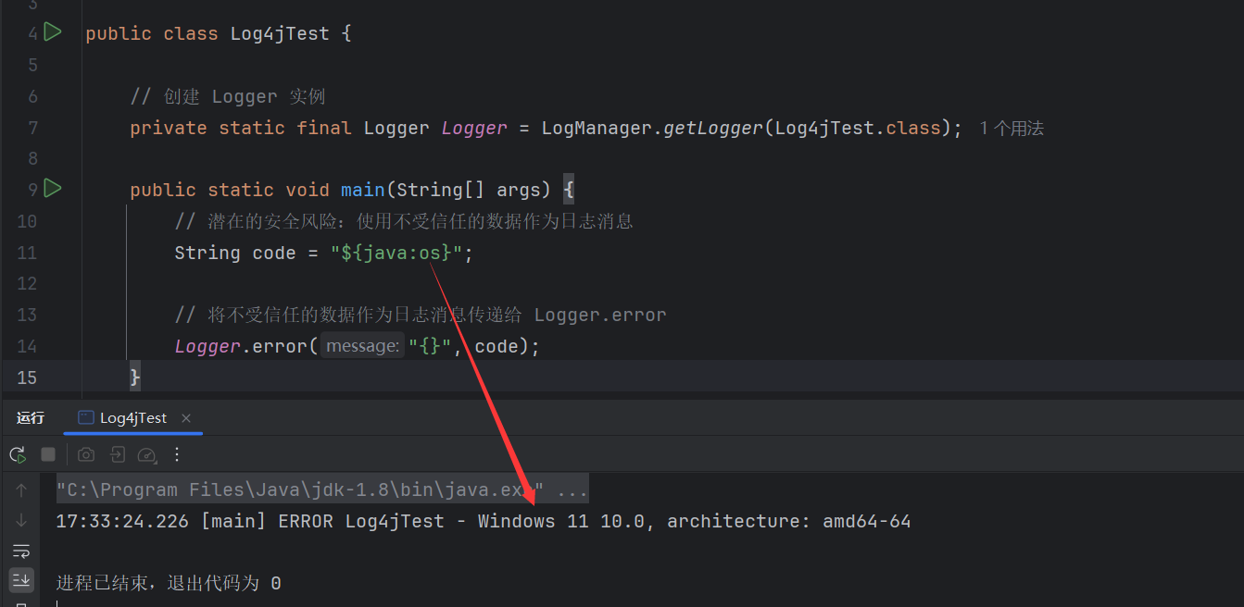The height and width of the screenshot is (607, 1244).
Task: Select the Log4jTest run tab
Action: [x=132, y=418]
